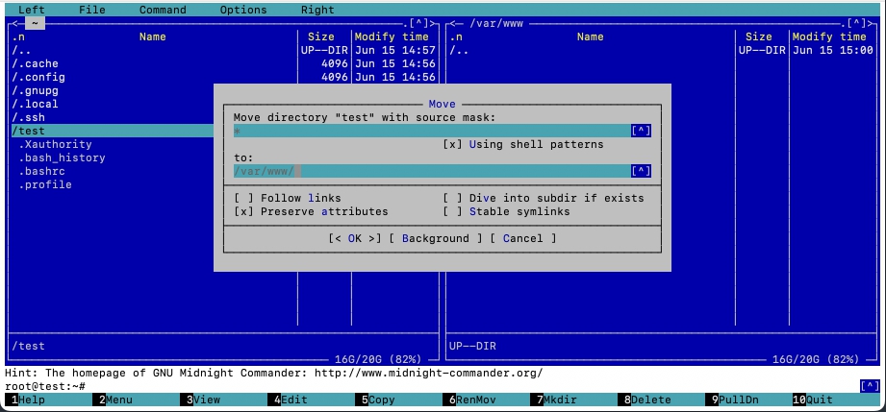Select the /.local directory row

click(x=113, y=104)
